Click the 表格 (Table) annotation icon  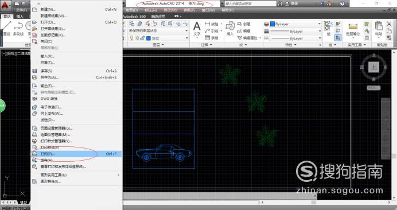212,38
